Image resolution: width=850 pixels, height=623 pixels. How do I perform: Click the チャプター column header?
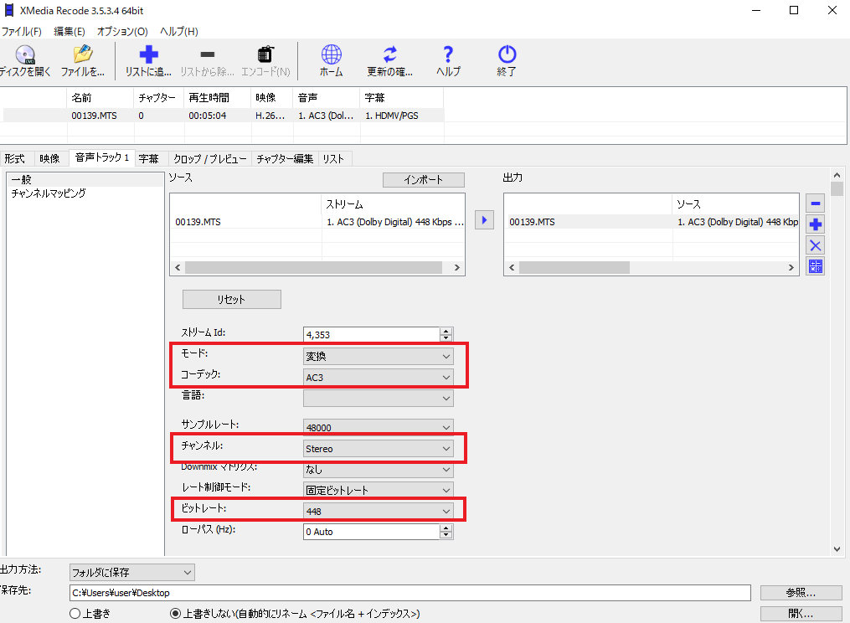coord(159,98)
